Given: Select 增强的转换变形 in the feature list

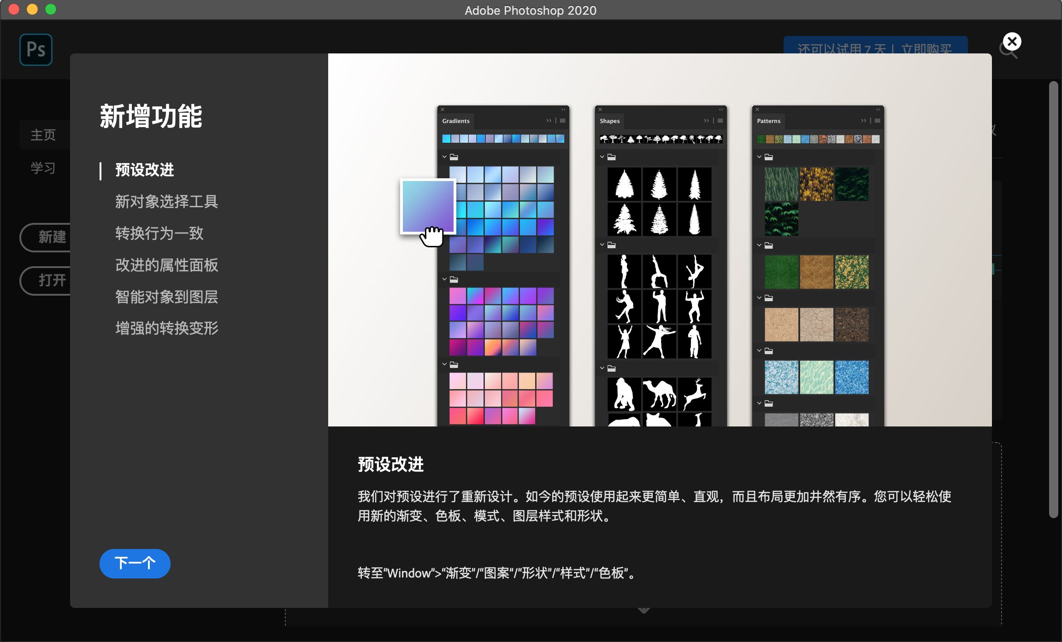Looking at the screenshot, I should coord(166,328).
